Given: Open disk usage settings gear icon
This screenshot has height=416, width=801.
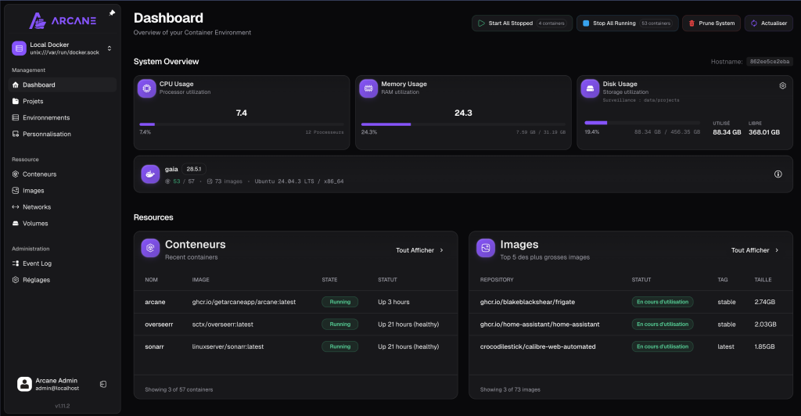Looking at the screenshot, I should click(782, 86).
